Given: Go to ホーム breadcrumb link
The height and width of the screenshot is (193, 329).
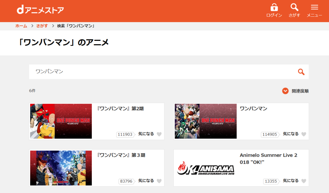Looking at the screenshot, I should click(x=21, y=26).
